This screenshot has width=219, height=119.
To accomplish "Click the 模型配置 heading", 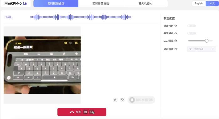I will point(169,18).
